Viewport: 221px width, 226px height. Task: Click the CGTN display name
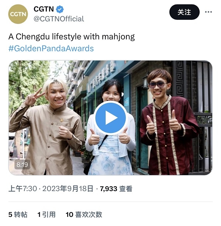[x=44, y=9]
